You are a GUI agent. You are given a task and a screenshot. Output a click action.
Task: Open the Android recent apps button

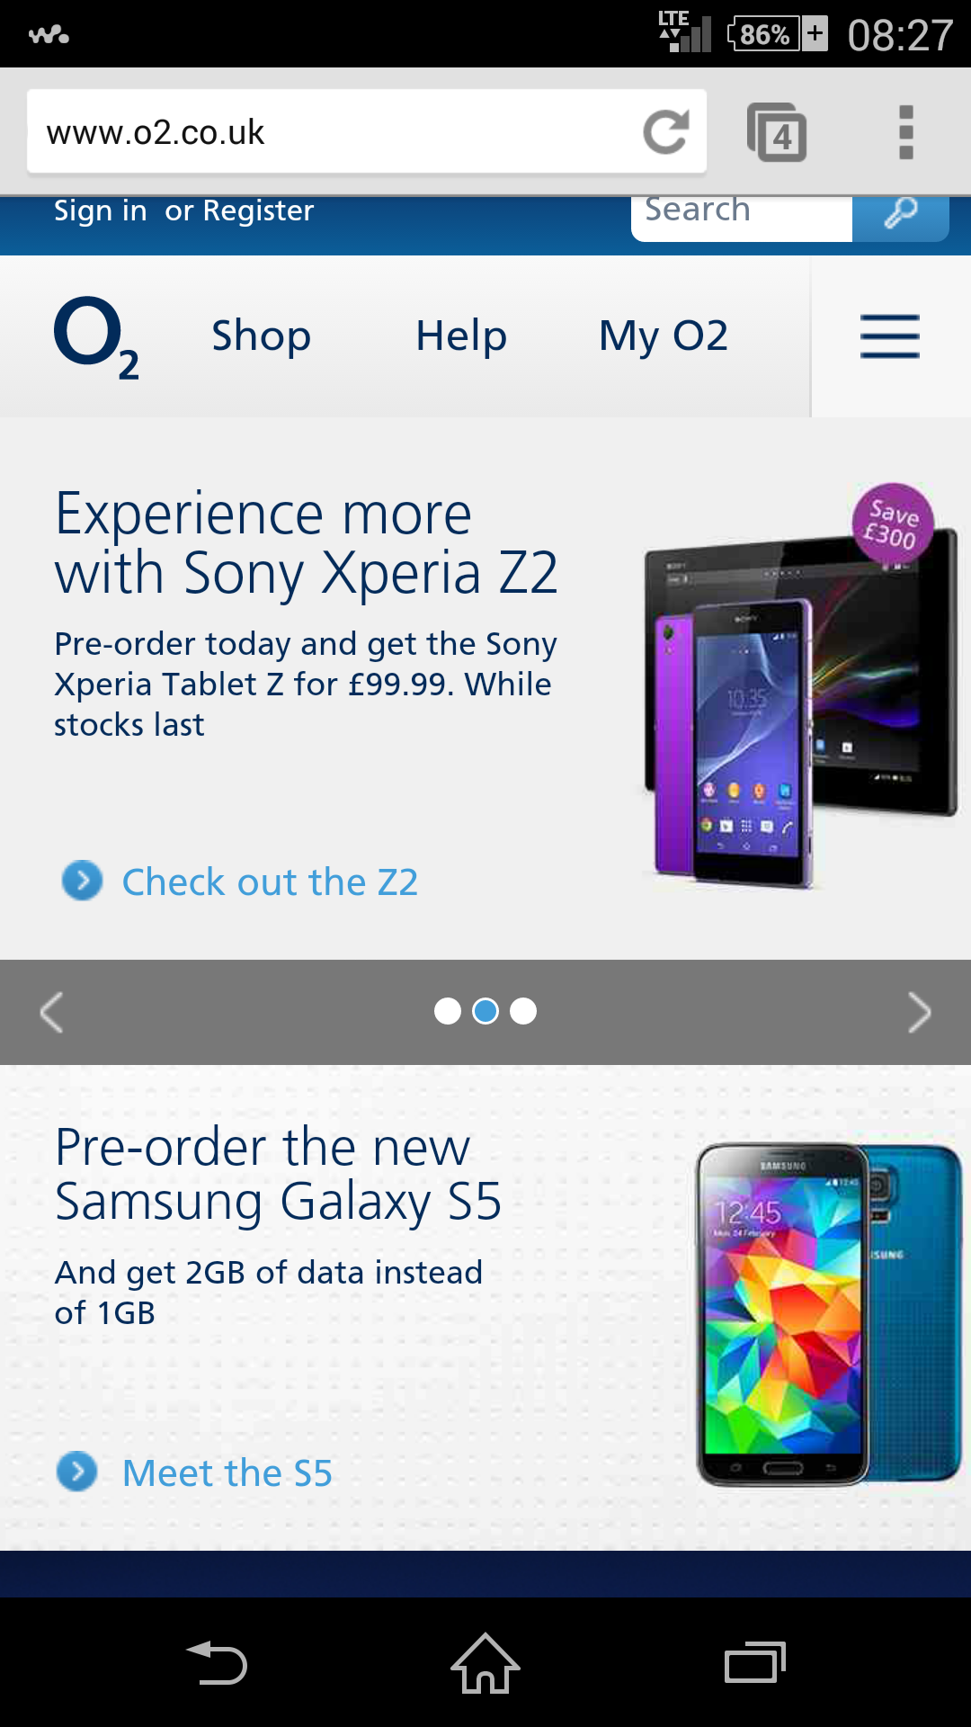click(x=755, y=1662)
